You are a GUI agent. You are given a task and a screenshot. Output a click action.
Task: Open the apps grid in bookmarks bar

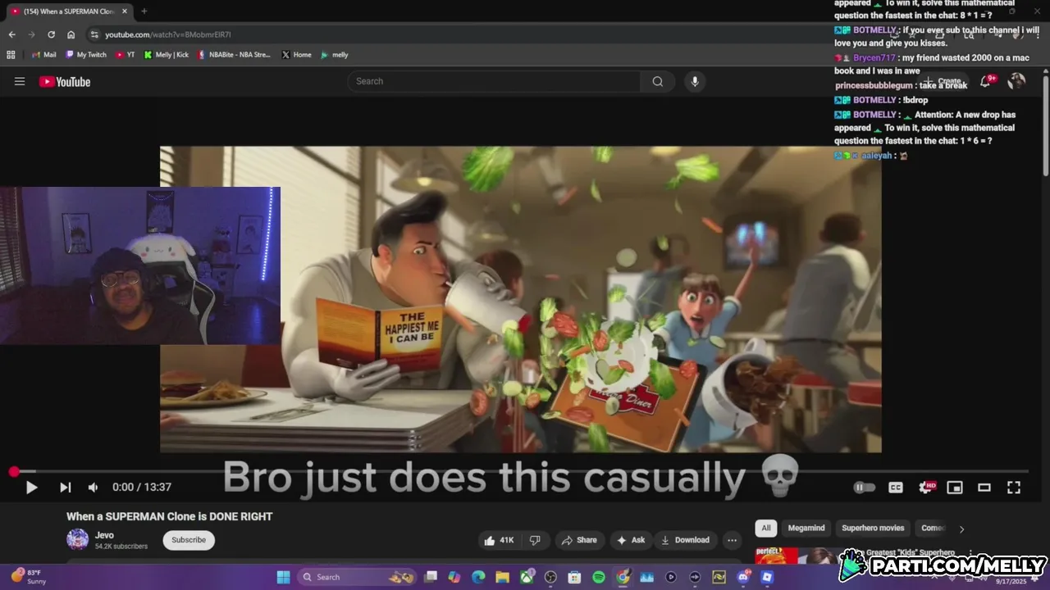[x=11, y=55]
